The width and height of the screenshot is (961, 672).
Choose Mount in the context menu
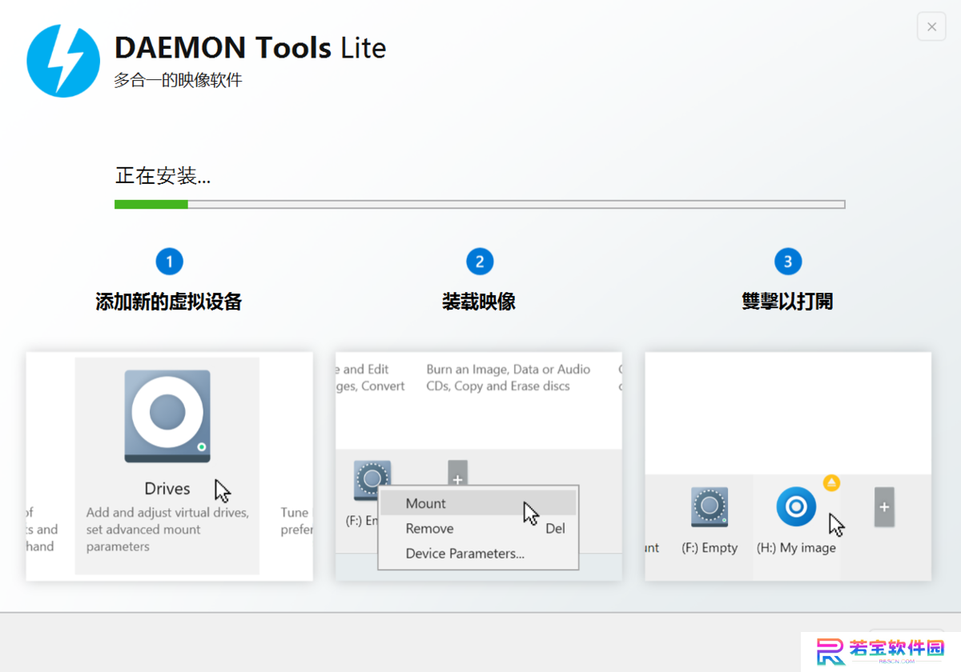pyautogui.click(x=477, y=503)
